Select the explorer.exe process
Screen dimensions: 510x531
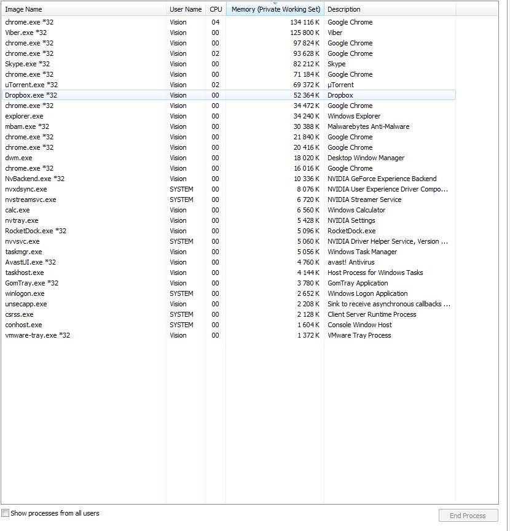[24, 116]
